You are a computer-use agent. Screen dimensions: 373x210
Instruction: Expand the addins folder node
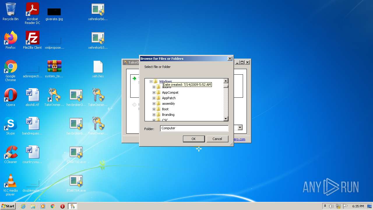coord(154,87)
